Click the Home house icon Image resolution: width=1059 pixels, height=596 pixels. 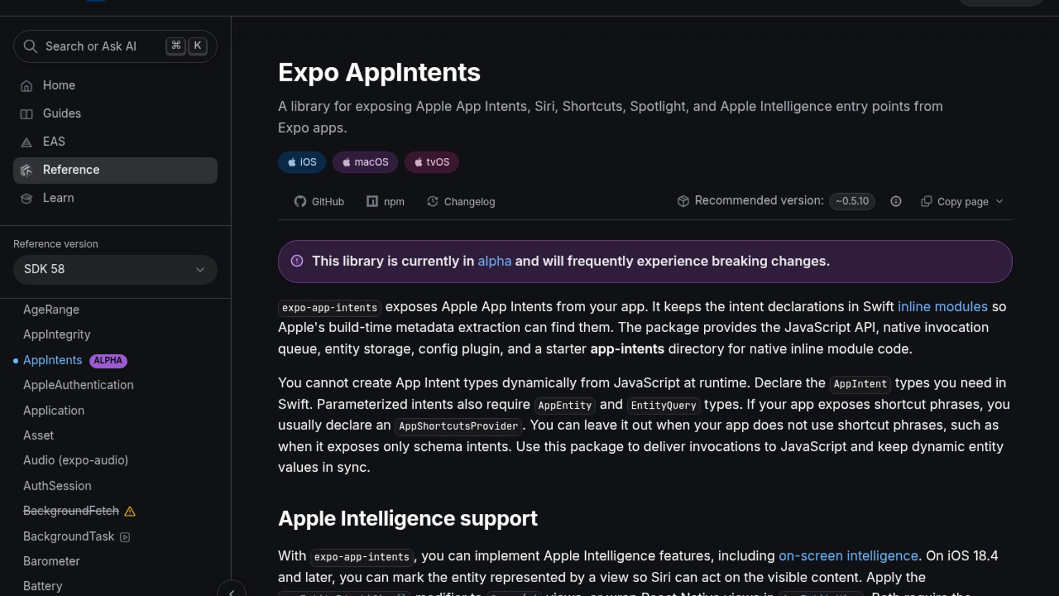26,86
